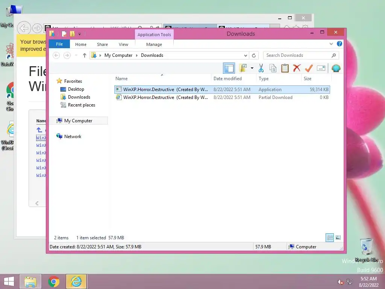This screenshot has width=385, height=289.
Task: Open the Start menu
Action: 9,281
